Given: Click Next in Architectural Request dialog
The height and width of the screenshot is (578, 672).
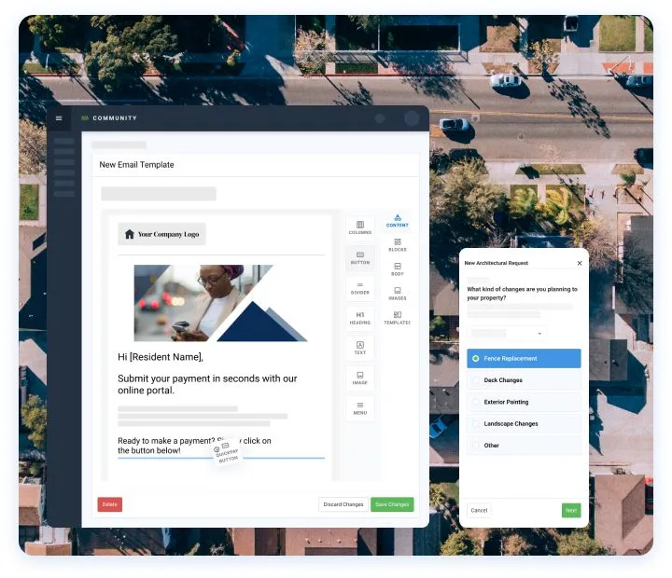Looking at the screenshot, I should click(x=571, y=510).
